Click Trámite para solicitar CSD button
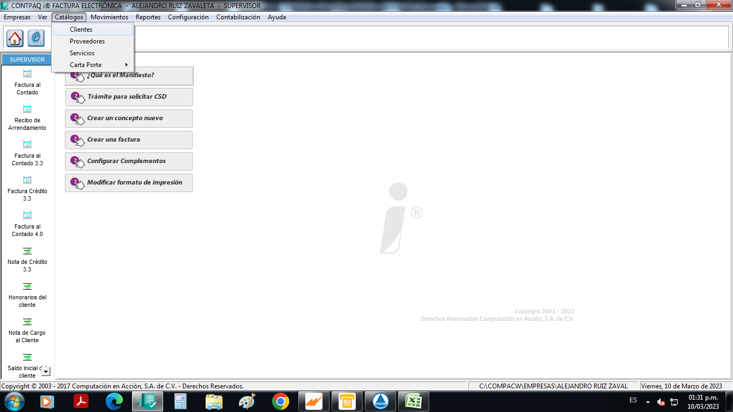The width and height of the screenshot is (733, 412). tap(129, 97)
